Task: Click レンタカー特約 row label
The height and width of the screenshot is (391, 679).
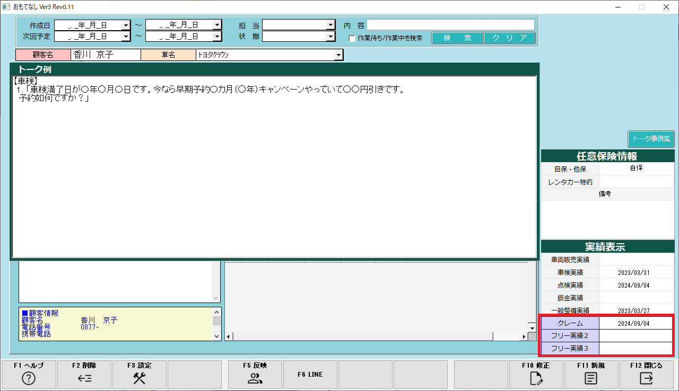Action: [x=570, y=182]
